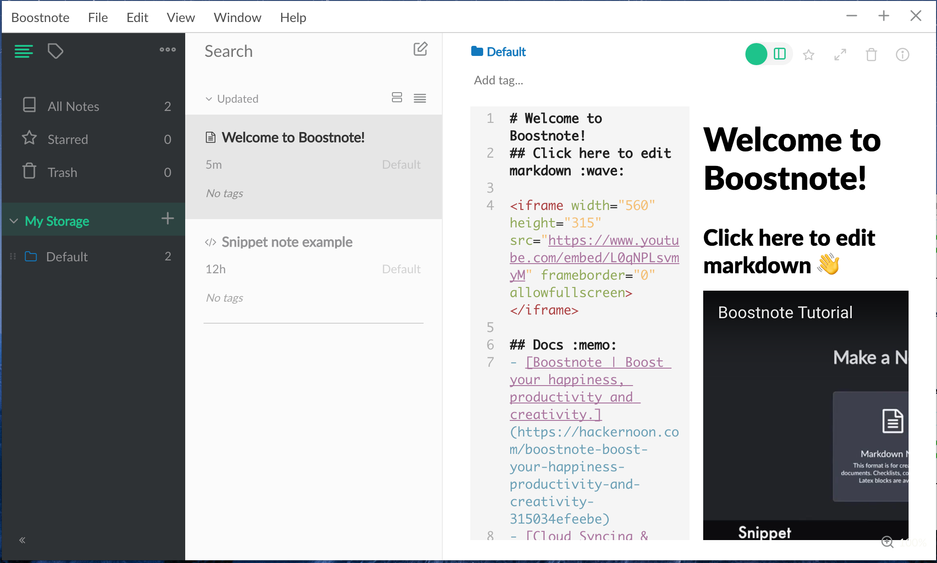Adjust zoom level in bottom right corner

(x=887, y=542)
